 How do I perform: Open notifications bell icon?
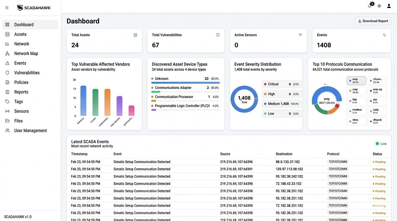[x=370, y=6]
